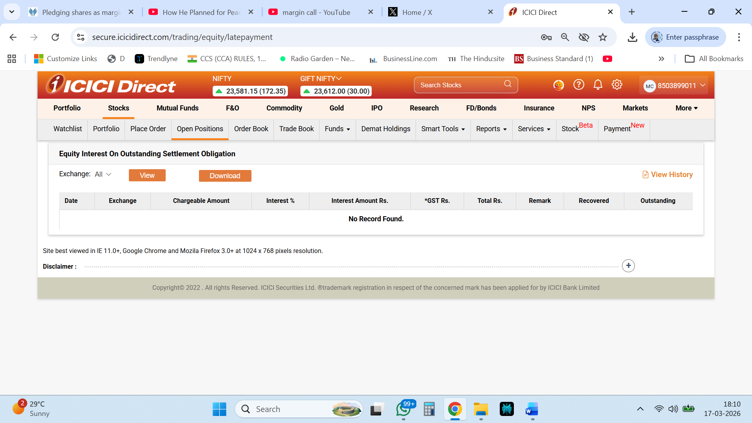The height and width of the screenshot is (423, 752).
Task: Open the Order Book tab
Action: [x=251, y=129]
